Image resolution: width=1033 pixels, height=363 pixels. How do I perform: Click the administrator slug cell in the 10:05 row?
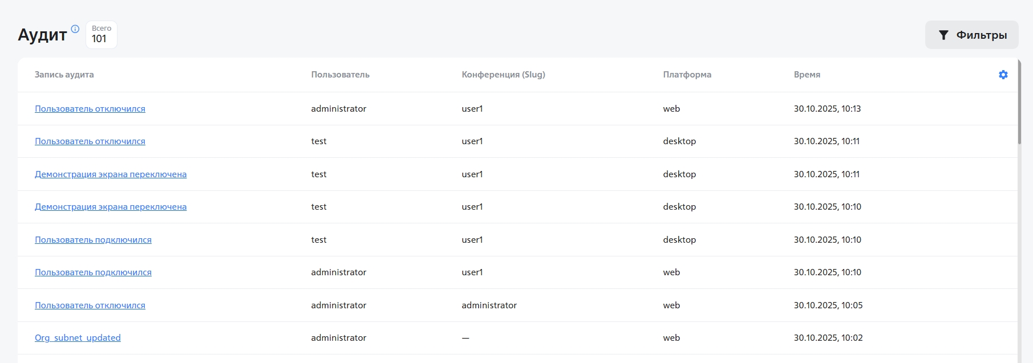click(489, 305)
